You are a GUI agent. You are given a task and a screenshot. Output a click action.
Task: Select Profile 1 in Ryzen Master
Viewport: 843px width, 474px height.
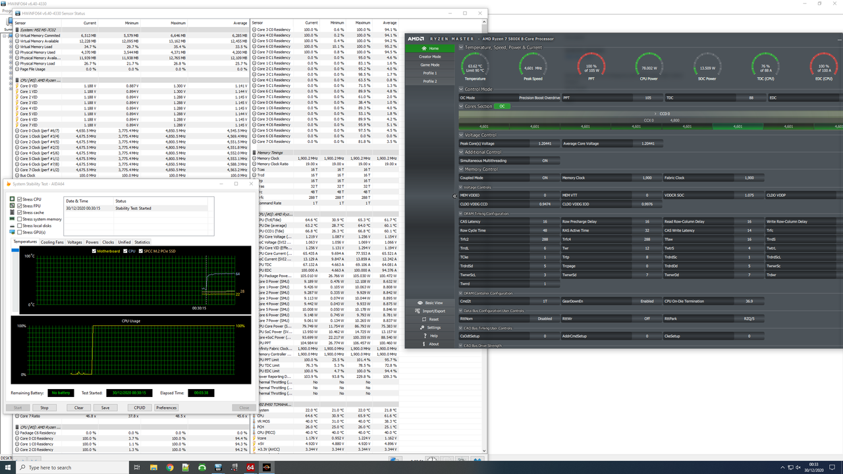tap(429, 73)
